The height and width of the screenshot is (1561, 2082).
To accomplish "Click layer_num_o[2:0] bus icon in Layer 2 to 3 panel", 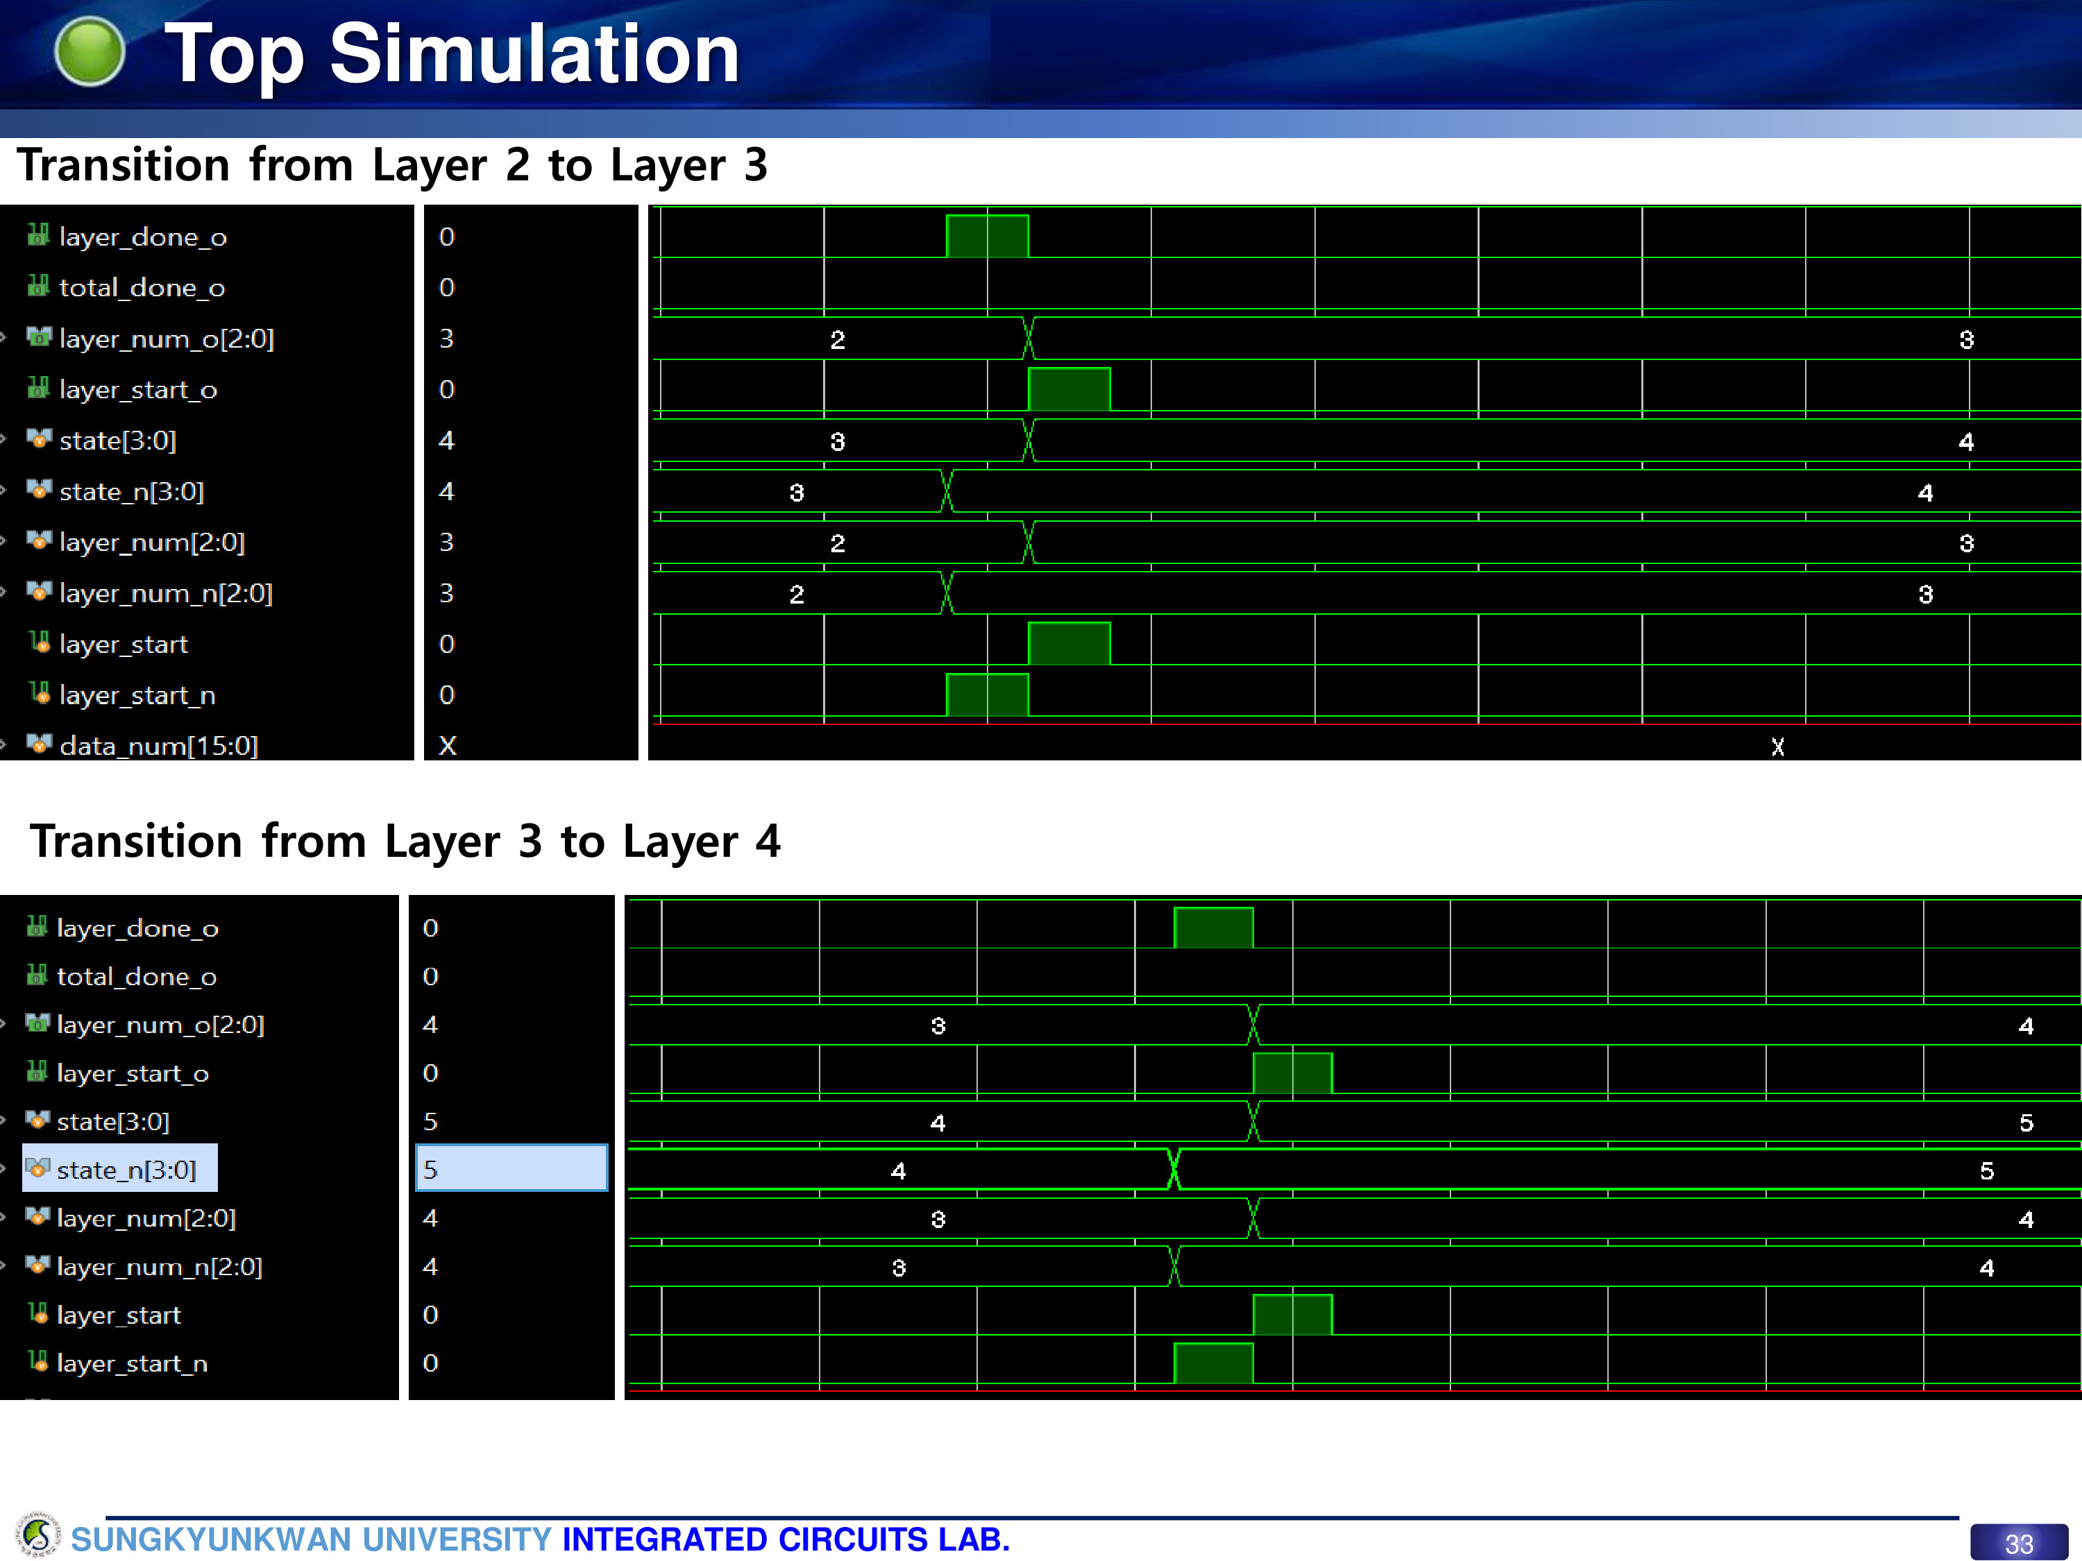I will [39, 336].
